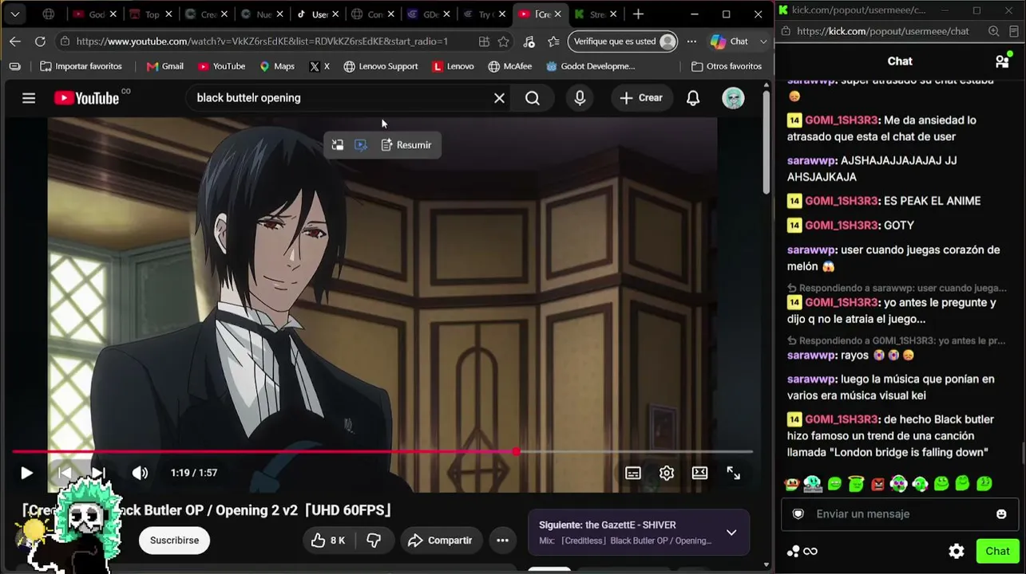The width and height of the screenshot is (1026, 574).
Task: Open the browser settings and more menu
Action: click(691, 41)
